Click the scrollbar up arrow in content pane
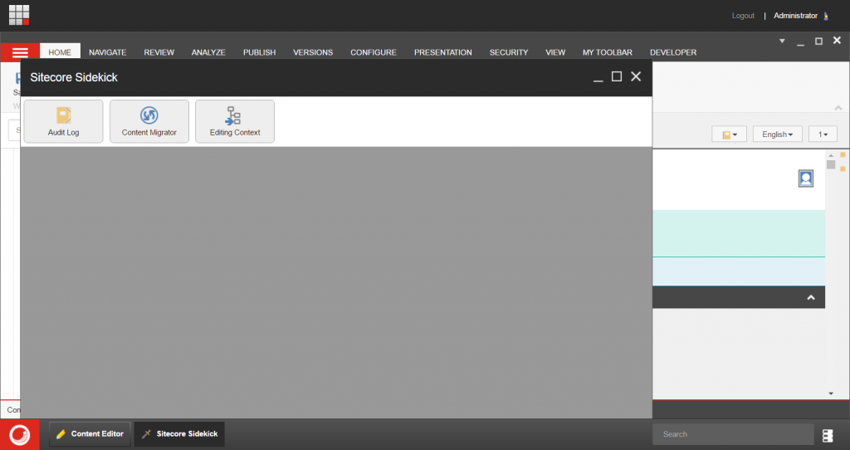The width and height of the screenshot is (850, 450). pyautogui.click(x=830, y=155)
